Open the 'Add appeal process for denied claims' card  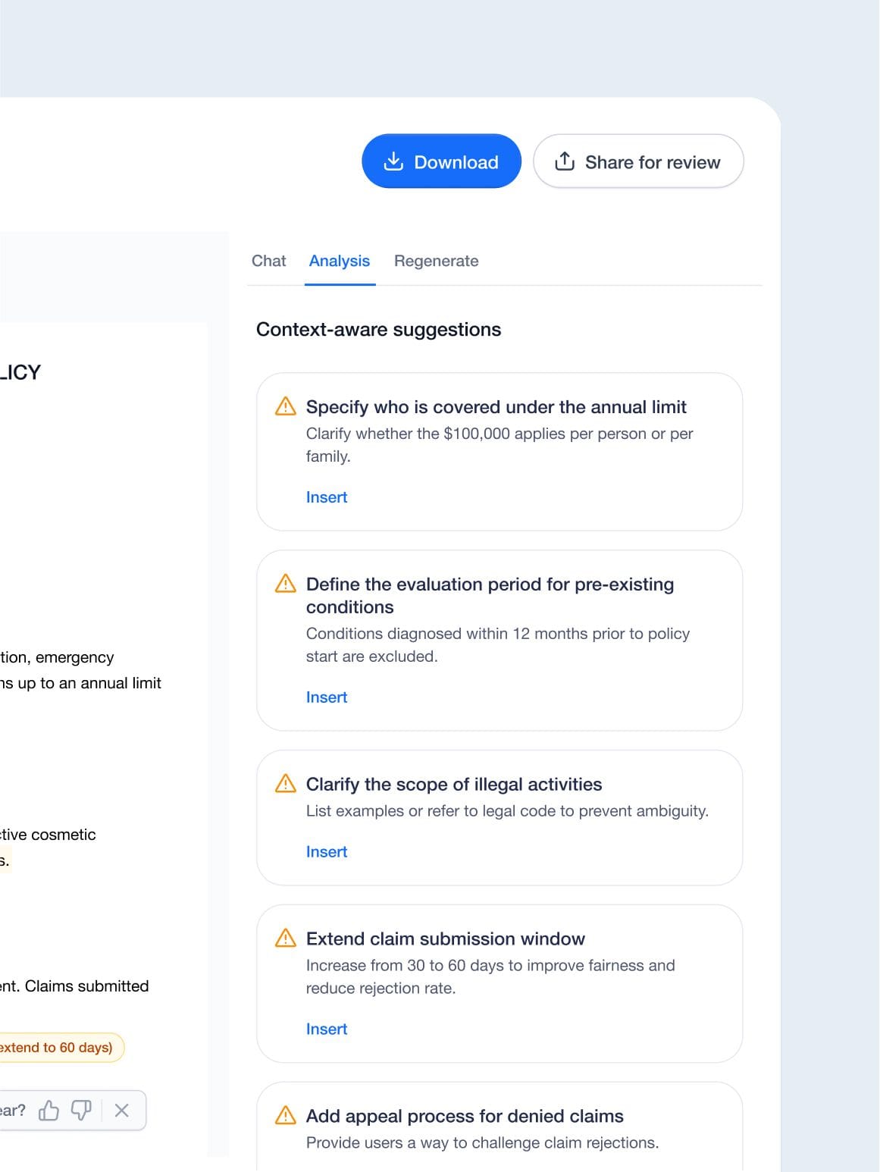[x=465, y=1116]
